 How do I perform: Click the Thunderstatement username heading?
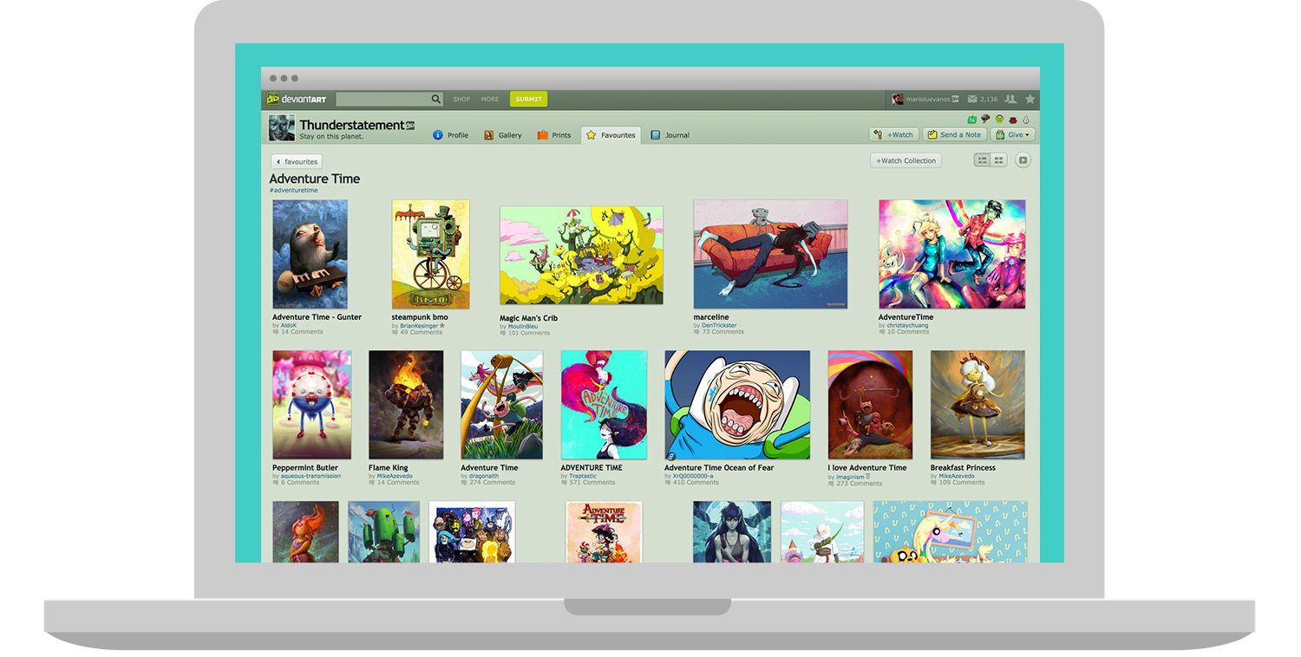pos(352,125)
